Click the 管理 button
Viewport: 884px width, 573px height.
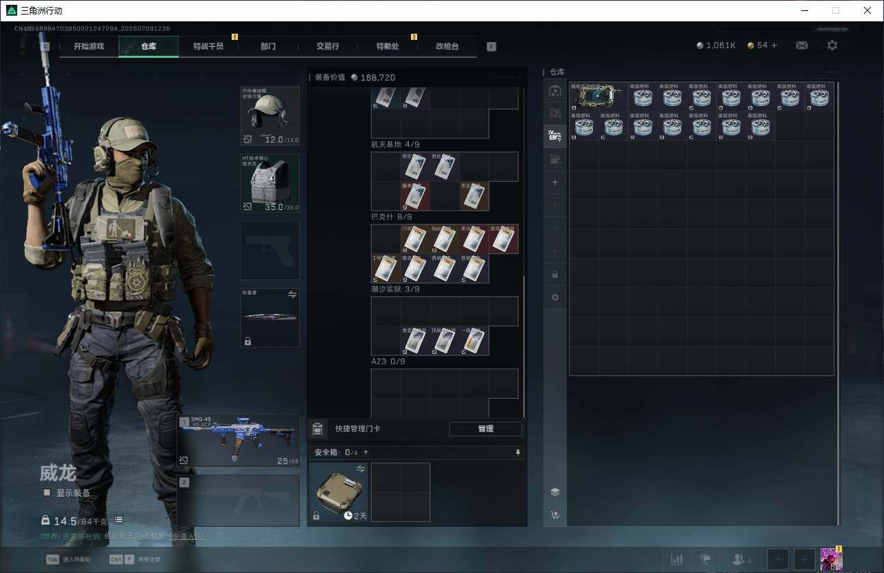[485, 428]
